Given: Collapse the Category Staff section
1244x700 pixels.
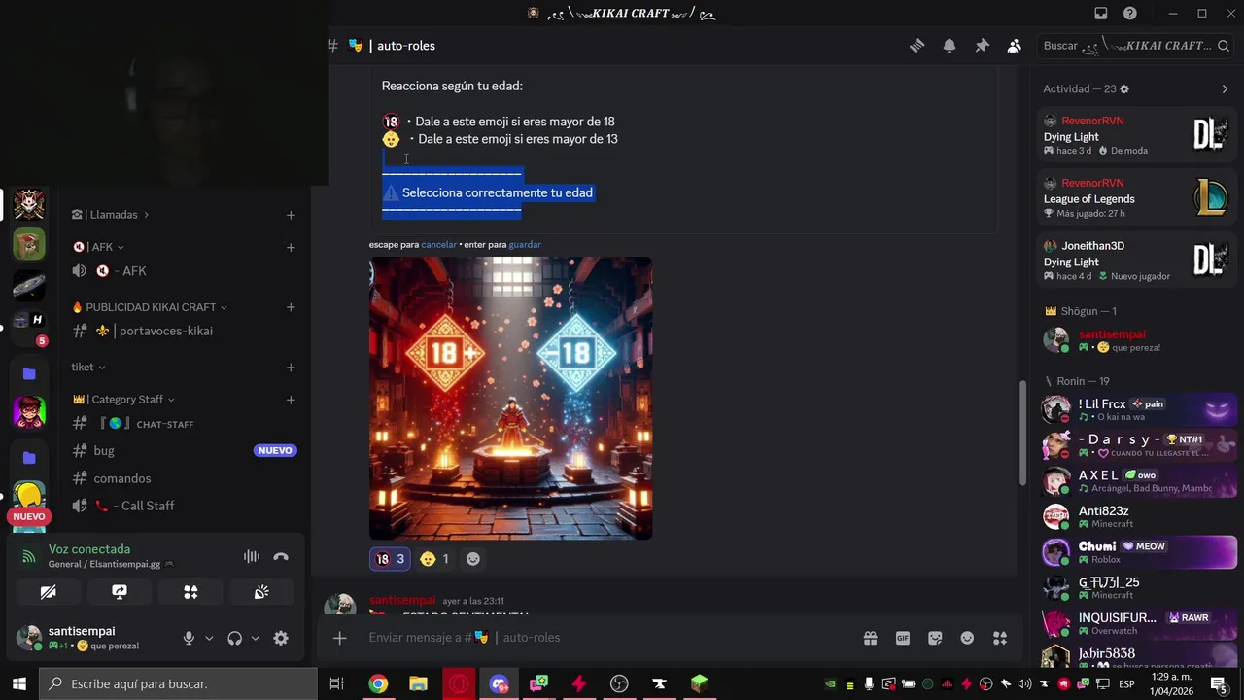Looking at the screenshot, I should click(x=123, y=400).
